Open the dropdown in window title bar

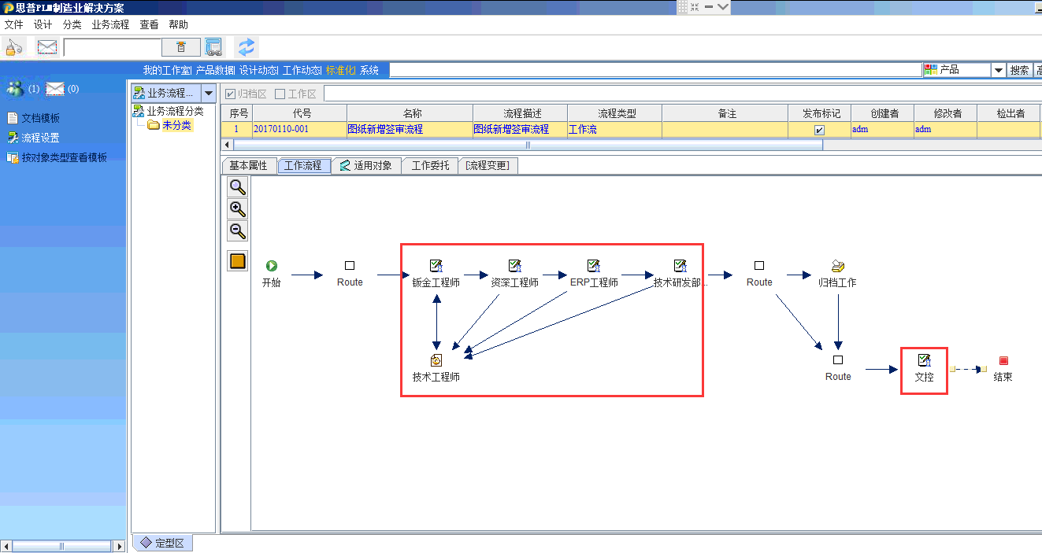point(723,7)
